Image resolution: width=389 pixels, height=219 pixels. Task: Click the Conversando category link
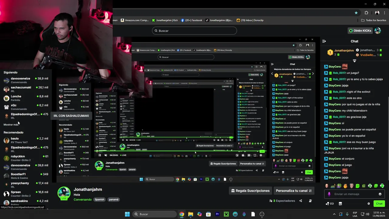[x=83, y=200]
